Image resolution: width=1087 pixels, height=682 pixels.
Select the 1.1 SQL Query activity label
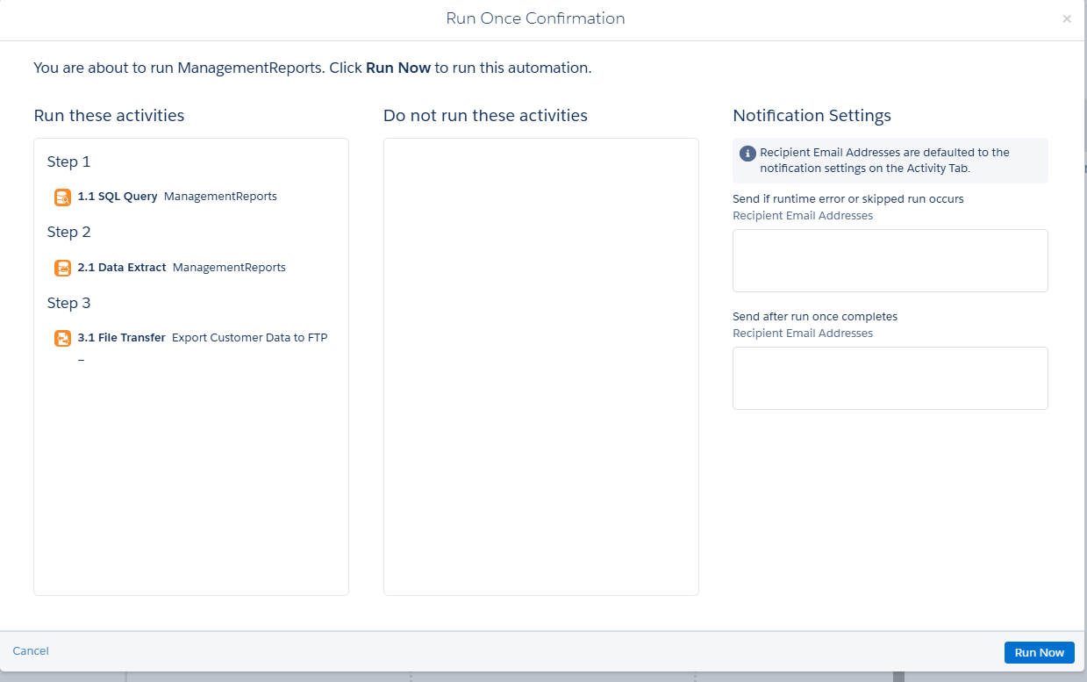click(118, 197)
